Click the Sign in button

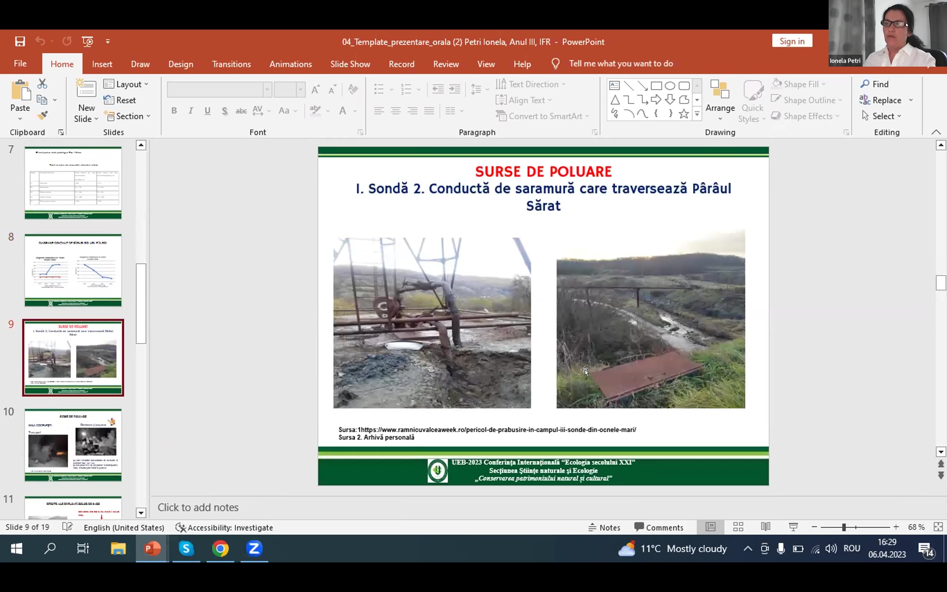[792, 41]
